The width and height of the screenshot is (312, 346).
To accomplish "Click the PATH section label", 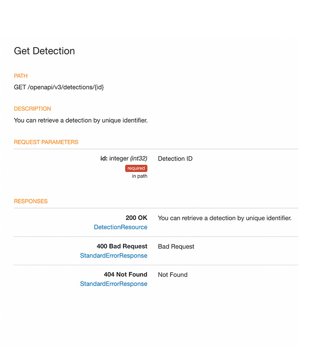I will [21, 76].
